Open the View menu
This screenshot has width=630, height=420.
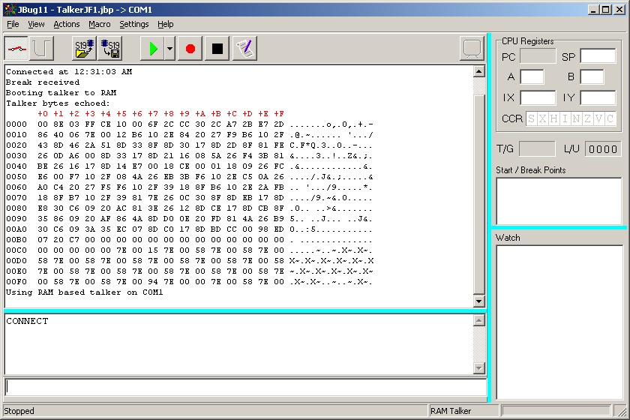pyautogui.click(x=36, y=24)
